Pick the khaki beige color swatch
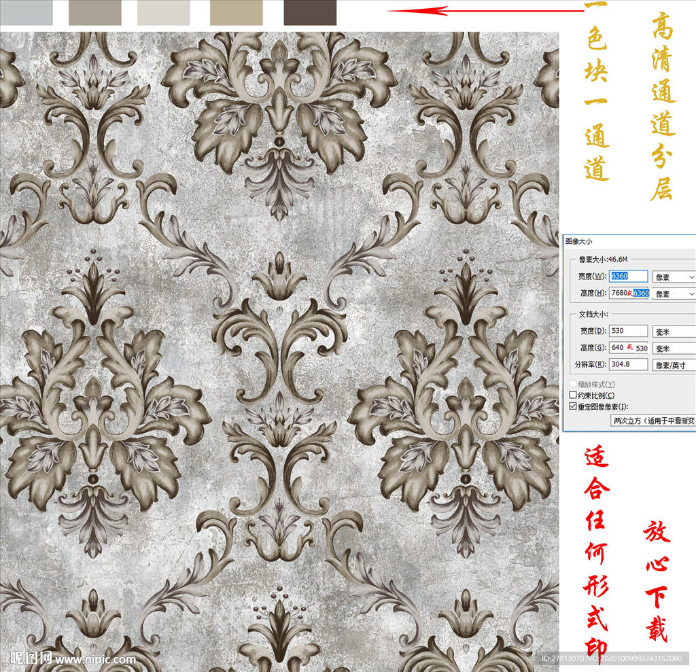The width and height of the screenshot is (696, 672). (236, 12)
